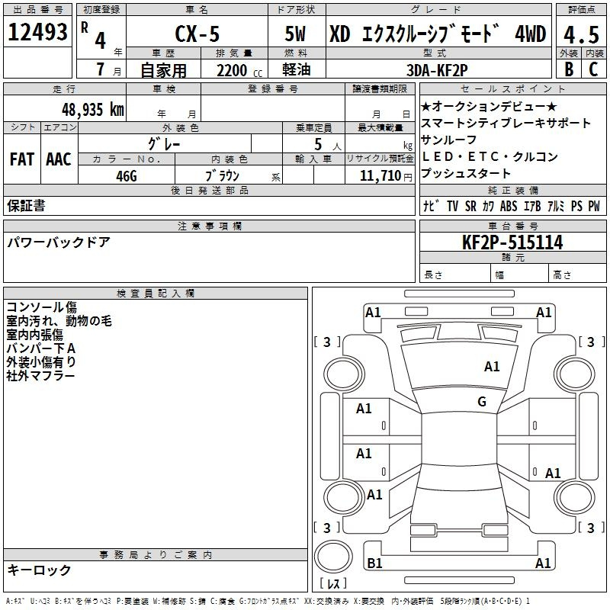610x610 pixels.
Task: Click the door type value 5W
Action: coord(295,34)
